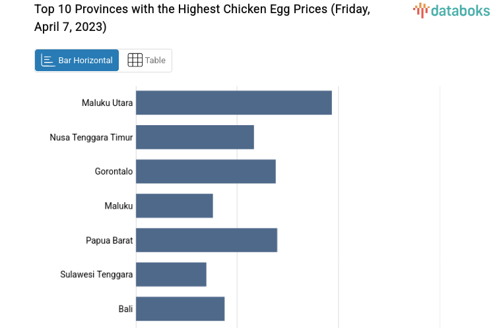Click the databoks logo

(451, 10)
